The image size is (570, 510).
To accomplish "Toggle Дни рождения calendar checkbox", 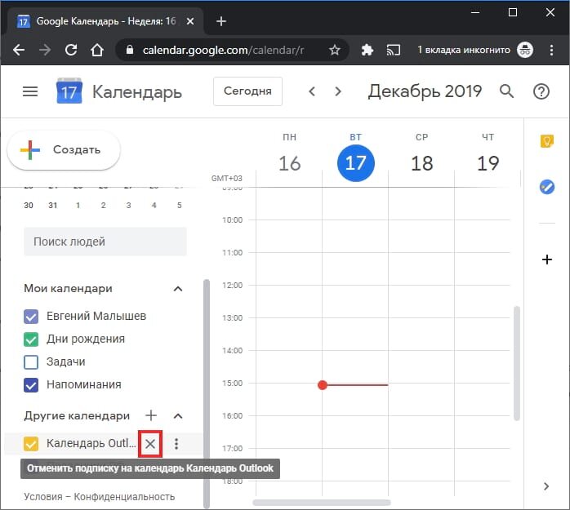I will click(31, 339).
